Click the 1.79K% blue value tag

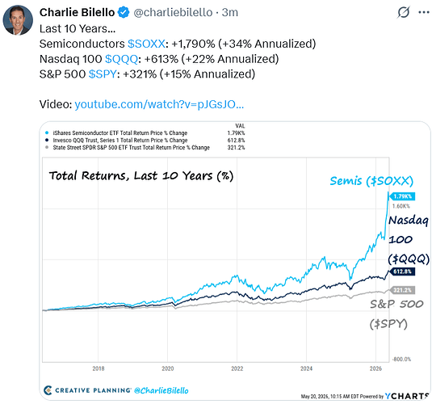402,196
